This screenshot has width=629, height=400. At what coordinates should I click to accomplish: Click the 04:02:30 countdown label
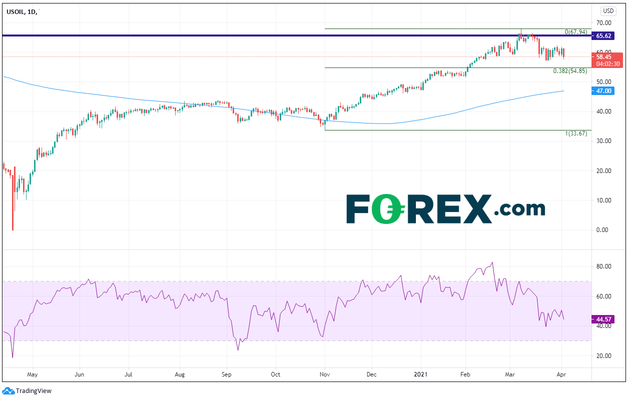tap(608, 63)
